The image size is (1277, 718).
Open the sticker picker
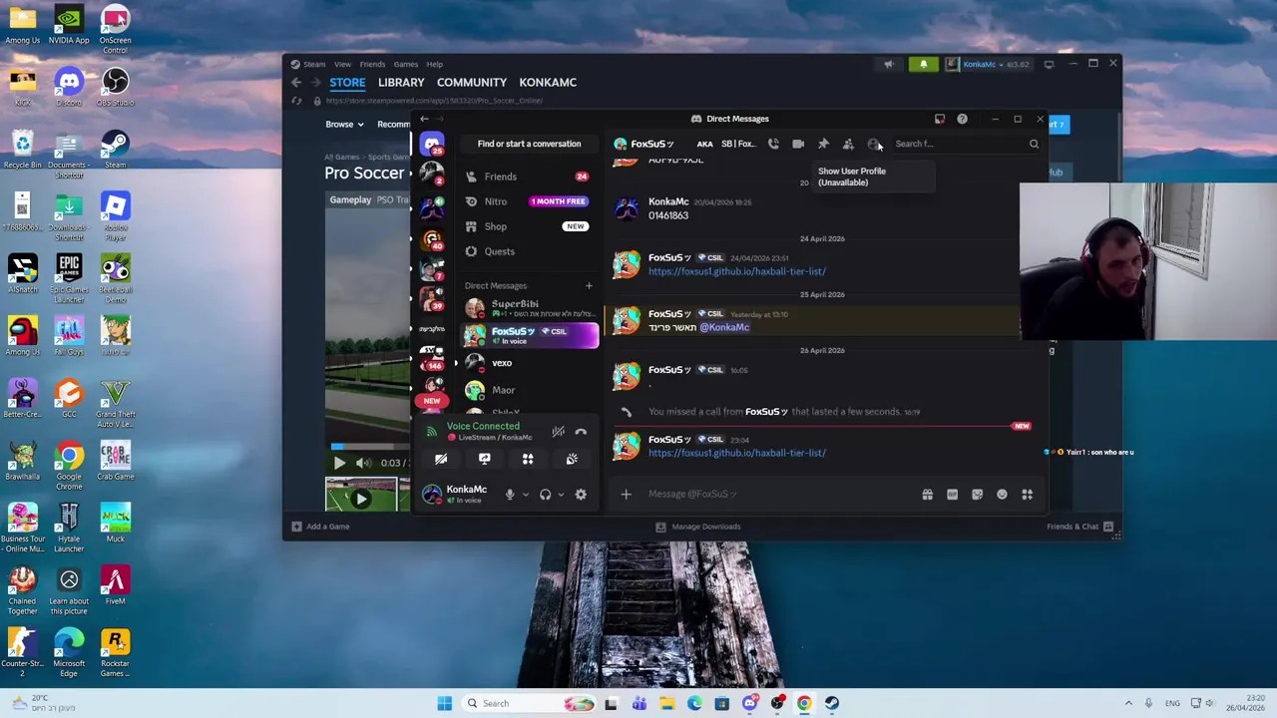click(x=977, y=494)
